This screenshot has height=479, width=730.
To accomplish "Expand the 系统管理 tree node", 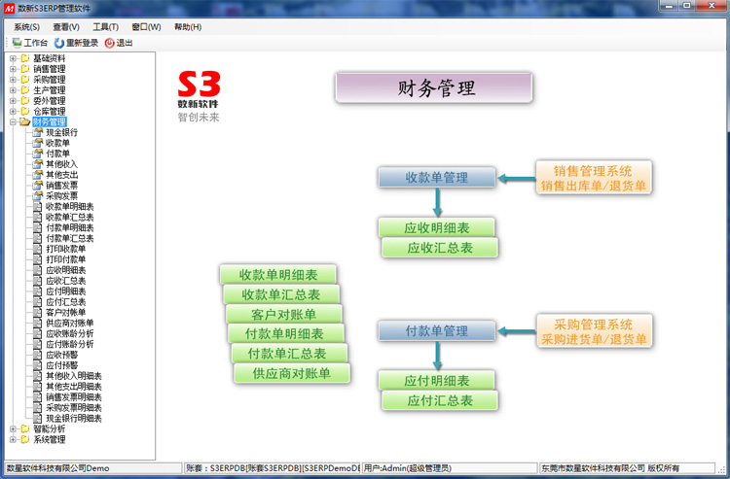I will (13, 439).
